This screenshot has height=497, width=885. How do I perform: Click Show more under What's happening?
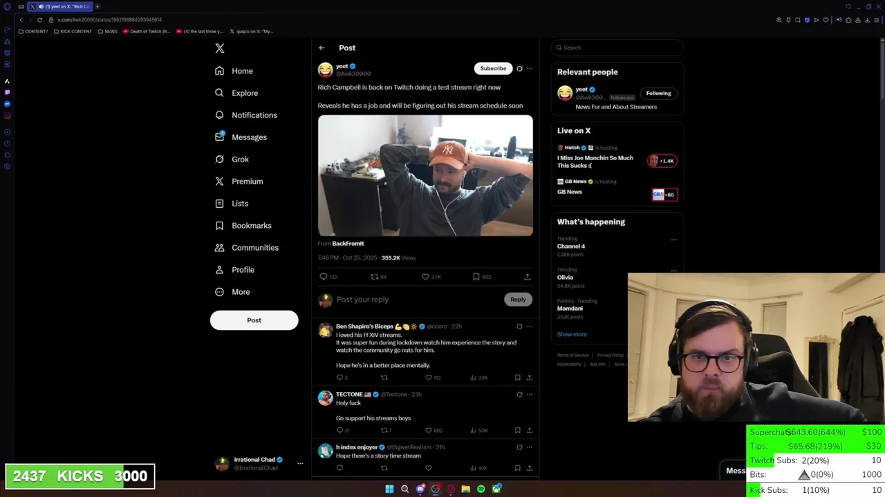[572, 334]
